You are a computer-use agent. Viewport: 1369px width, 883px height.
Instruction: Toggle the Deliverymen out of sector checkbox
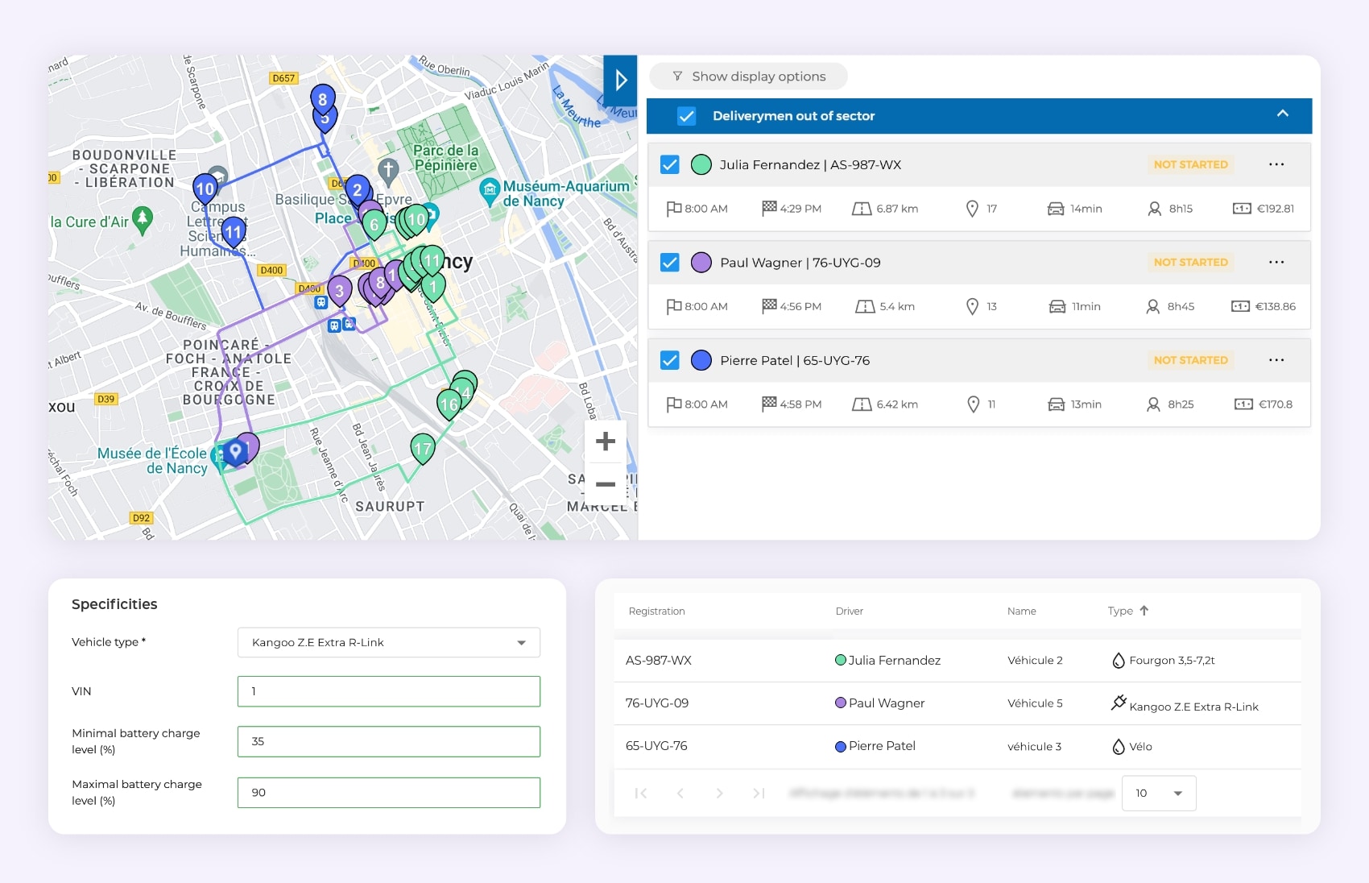tap(686, 116)
